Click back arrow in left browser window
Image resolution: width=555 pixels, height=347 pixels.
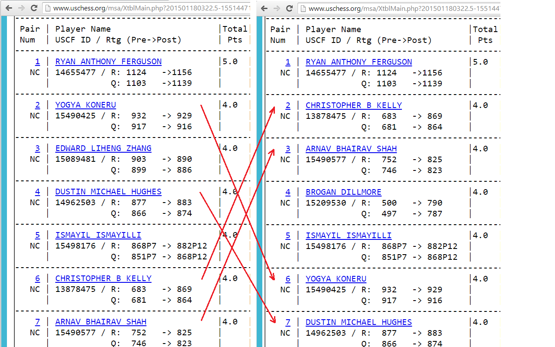coord(9,8)
